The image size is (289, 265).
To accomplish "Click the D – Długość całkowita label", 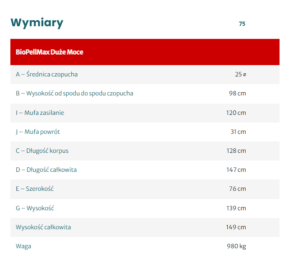I will (46, 170).
